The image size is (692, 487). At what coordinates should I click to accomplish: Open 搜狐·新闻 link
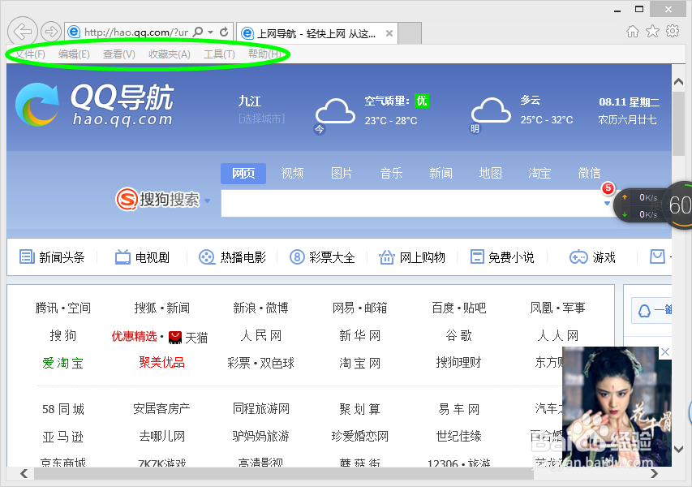click(162, 308)
